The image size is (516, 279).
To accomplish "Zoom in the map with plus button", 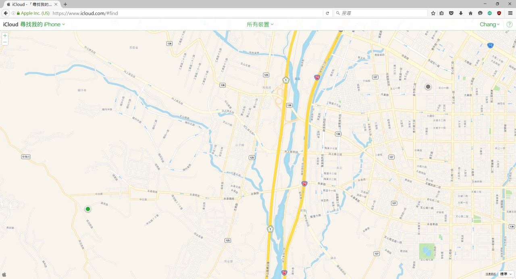I will coord(5,35).
